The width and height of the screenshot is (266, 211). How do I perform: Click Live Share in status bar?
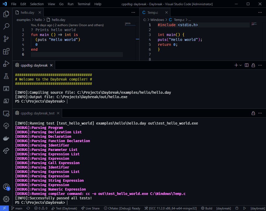pos(90,208)
